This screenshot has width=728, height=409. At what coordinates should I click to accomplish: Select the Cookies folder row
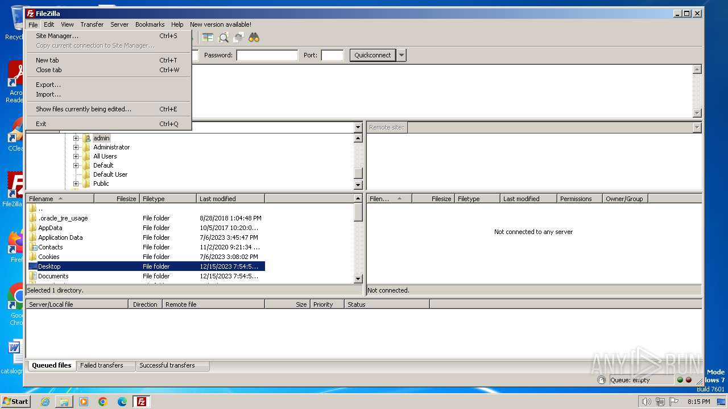tap(147, 257)
